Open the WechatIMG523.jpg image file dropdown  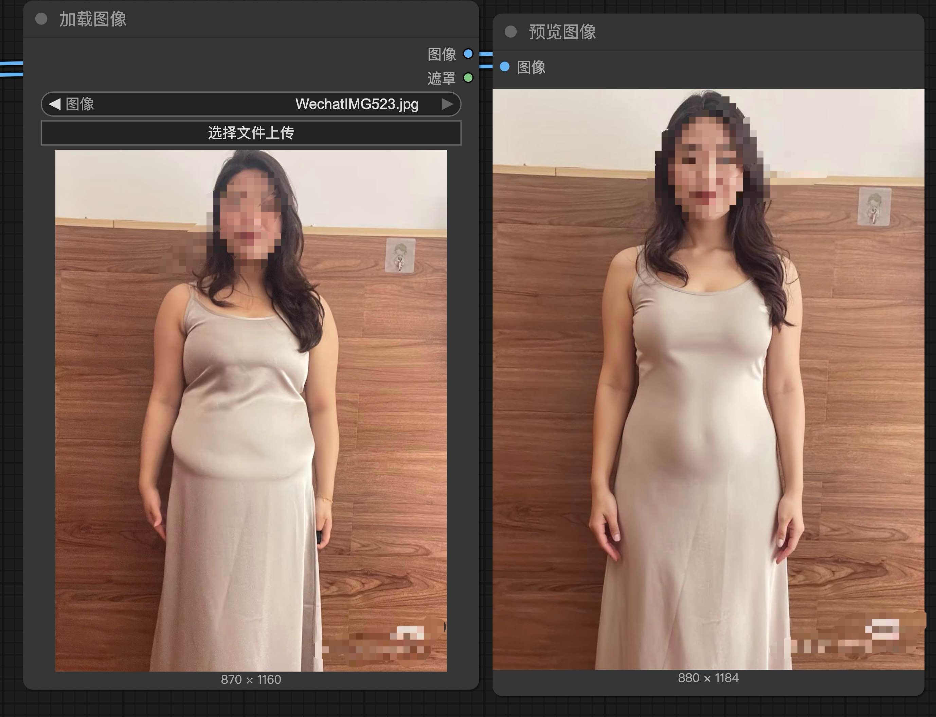tap(356, 104)
